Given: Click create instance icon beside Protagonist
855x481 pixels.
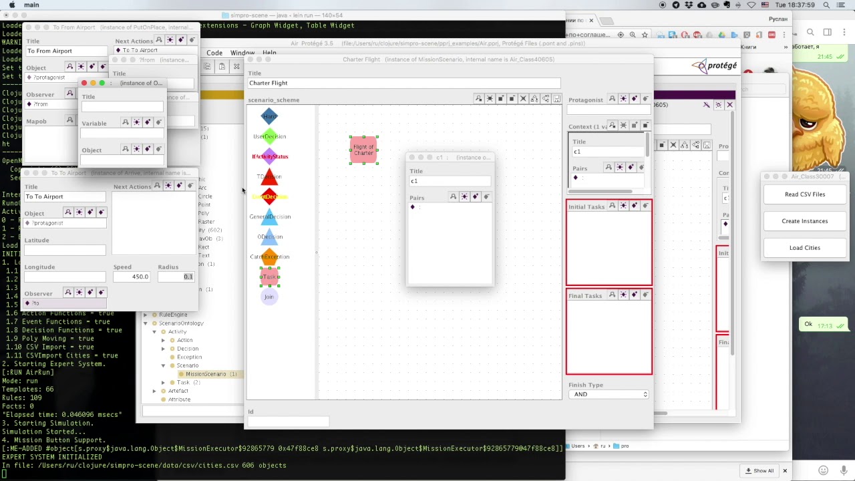Looking at the screenshot, I should point(623,99).
